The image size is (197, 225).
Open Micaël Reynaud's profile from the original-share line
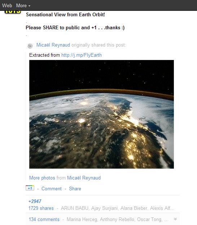click(x=53, y=45)
